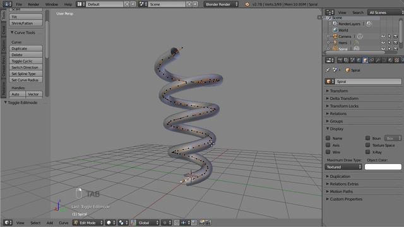Open the Maximum Draw Type Textured dropdown
Screen dimensions: 404x227
[343, 167]
